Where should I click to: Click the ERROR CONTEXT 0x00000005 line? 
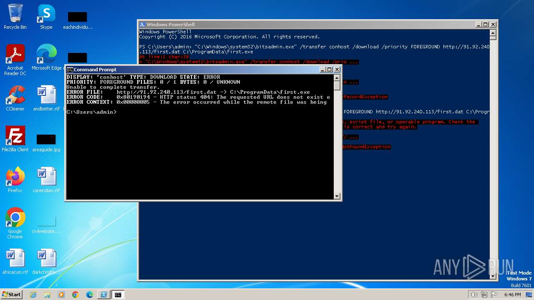(x=197, y=102)
